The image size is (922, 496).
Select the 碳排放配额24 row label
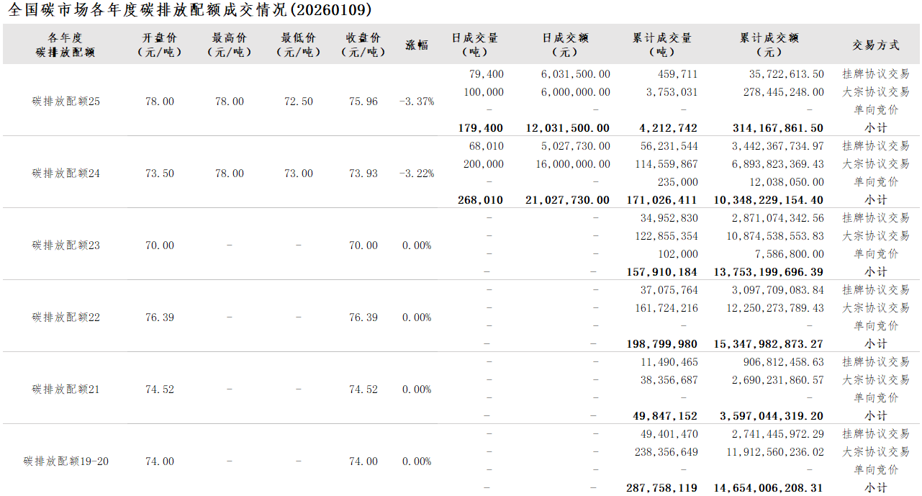point(66,173)
